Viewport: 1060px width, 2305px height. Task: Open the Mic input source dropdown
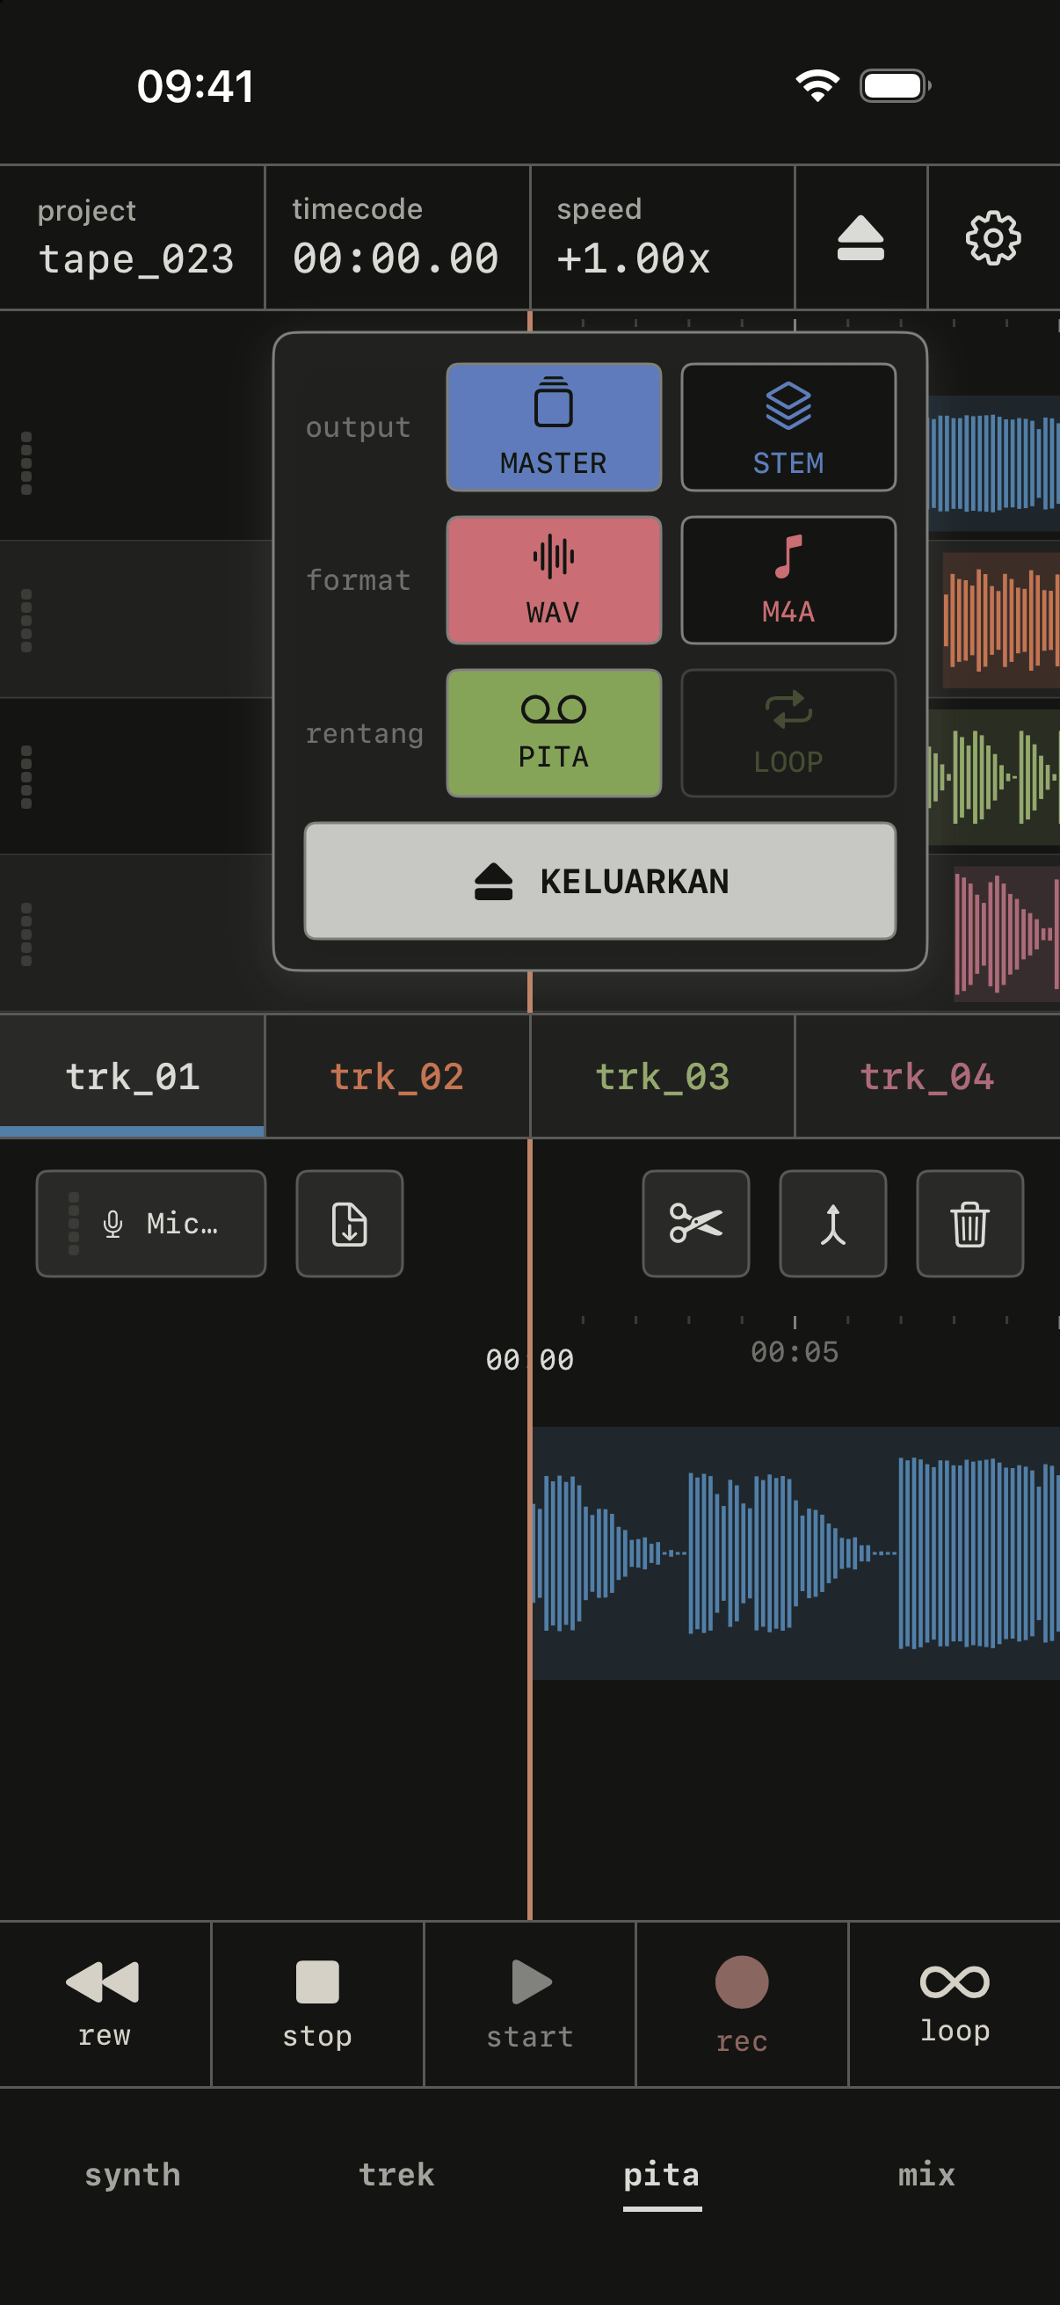[x=151, y=1223]
